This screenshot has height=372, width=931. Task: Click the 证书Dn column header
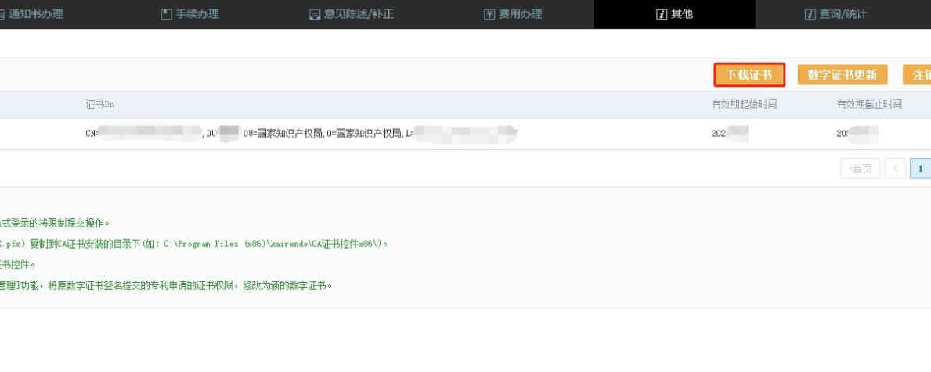(x=100, y=105)
